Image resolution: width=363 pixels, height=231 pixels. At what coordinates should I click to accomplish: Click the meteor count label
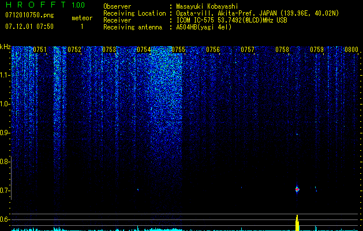tap(82, 18)
